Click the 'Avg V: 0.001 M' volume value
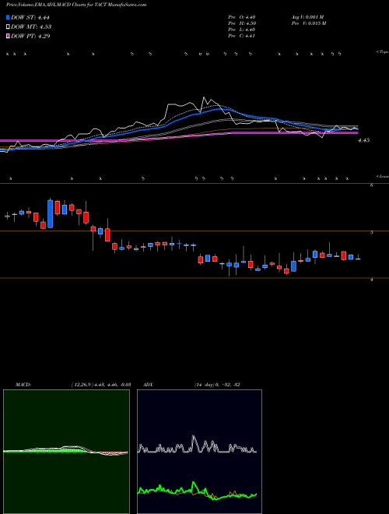This screenshot has height=514, width=389. tap(307, 17)
